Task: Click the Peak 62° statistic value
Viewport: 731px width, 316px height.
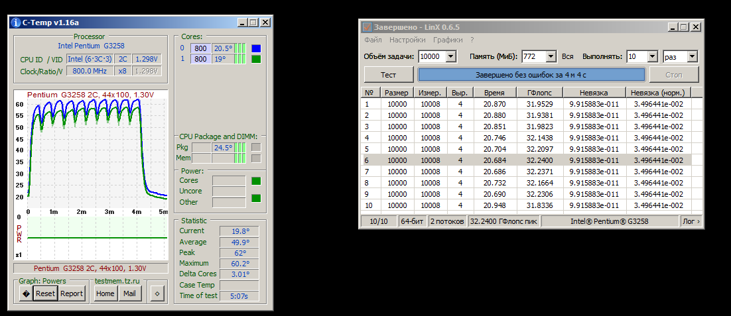Action: tap(239, 253)
